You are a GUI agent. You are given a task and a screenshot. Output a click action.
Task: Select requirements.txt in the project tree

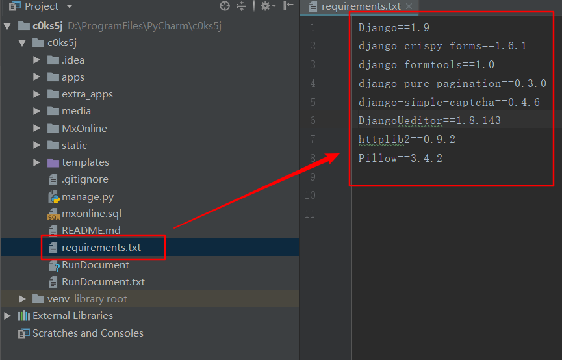click(101, 248)
